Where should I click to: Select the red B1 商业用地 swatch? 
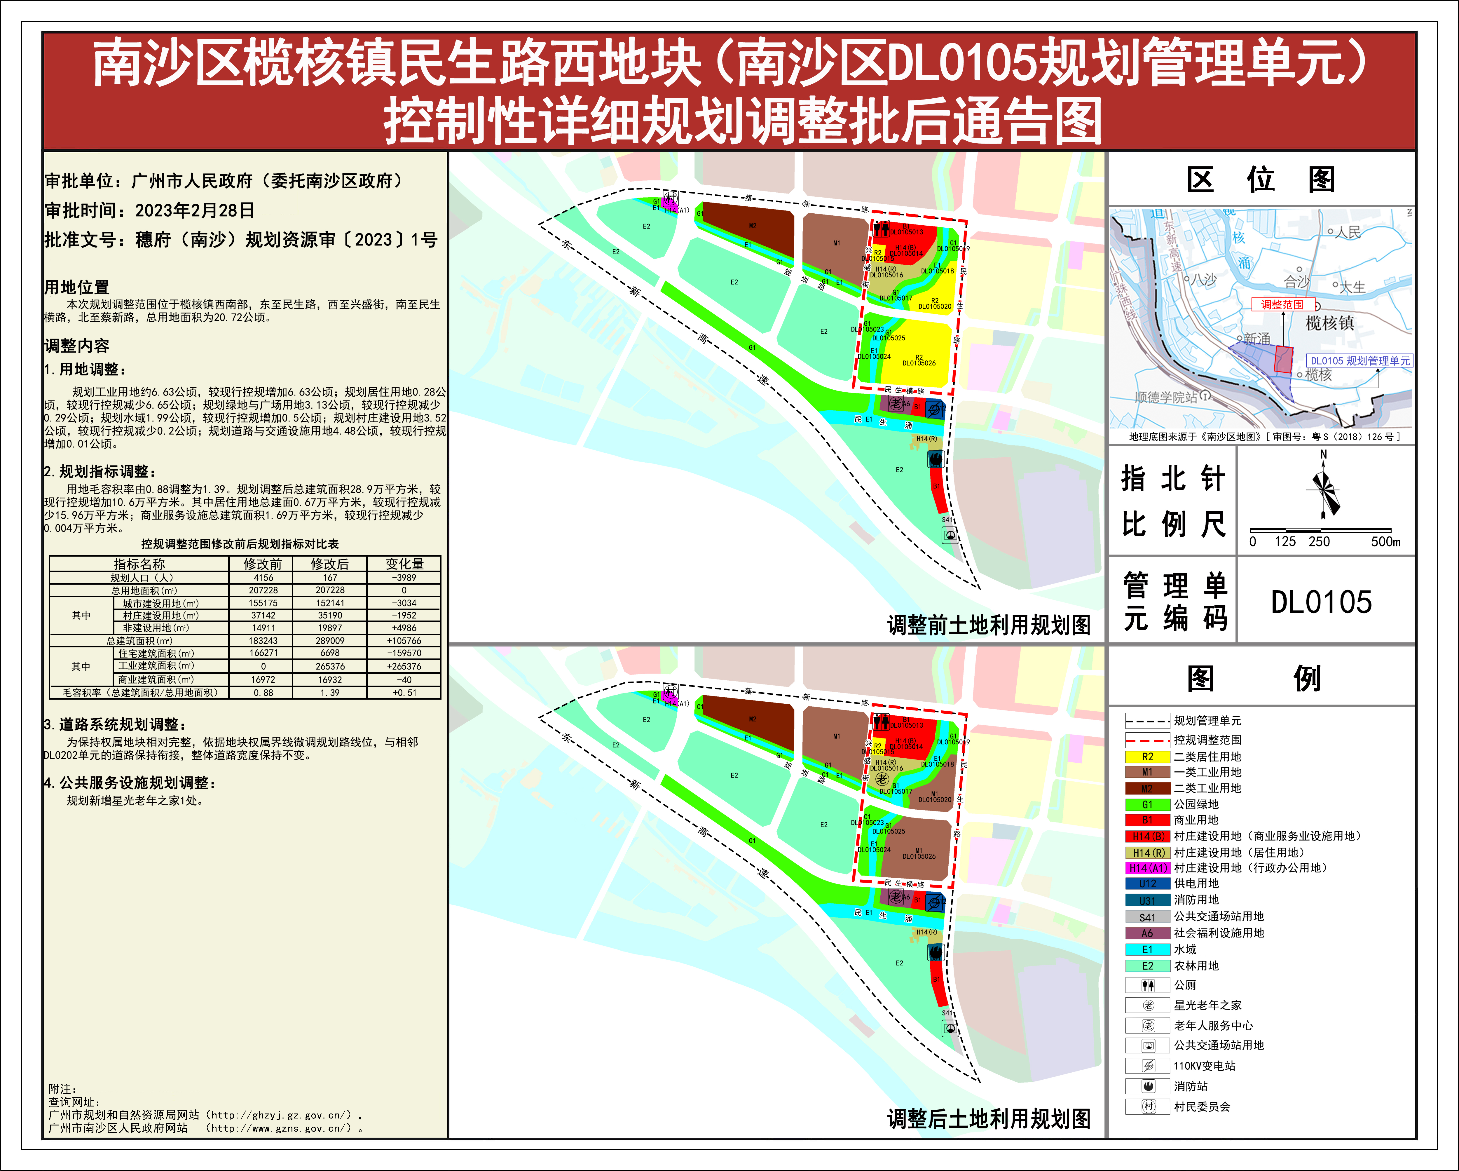[x=1148, y=820]
